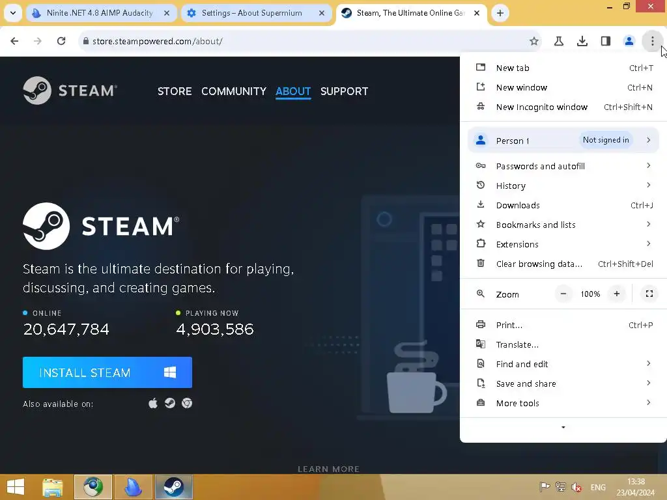The width and height of the screenshot is (667, 500).
Task: Expand Passwords and autofill submenu
Action: pyautogui.click(x=563, y=166)
